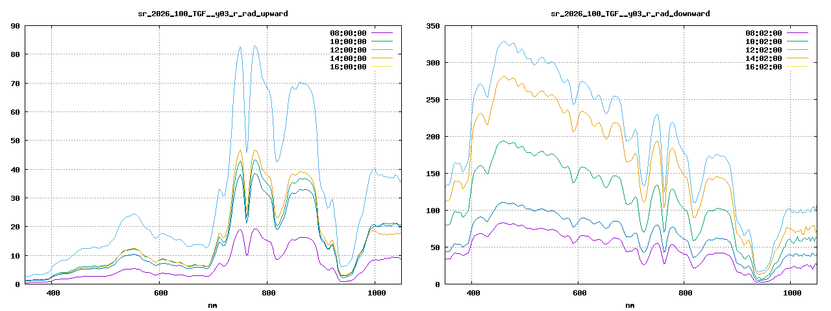Click the 600 x-axis tick on right chart
Viewport: 831px width, 311px height.
578,294
